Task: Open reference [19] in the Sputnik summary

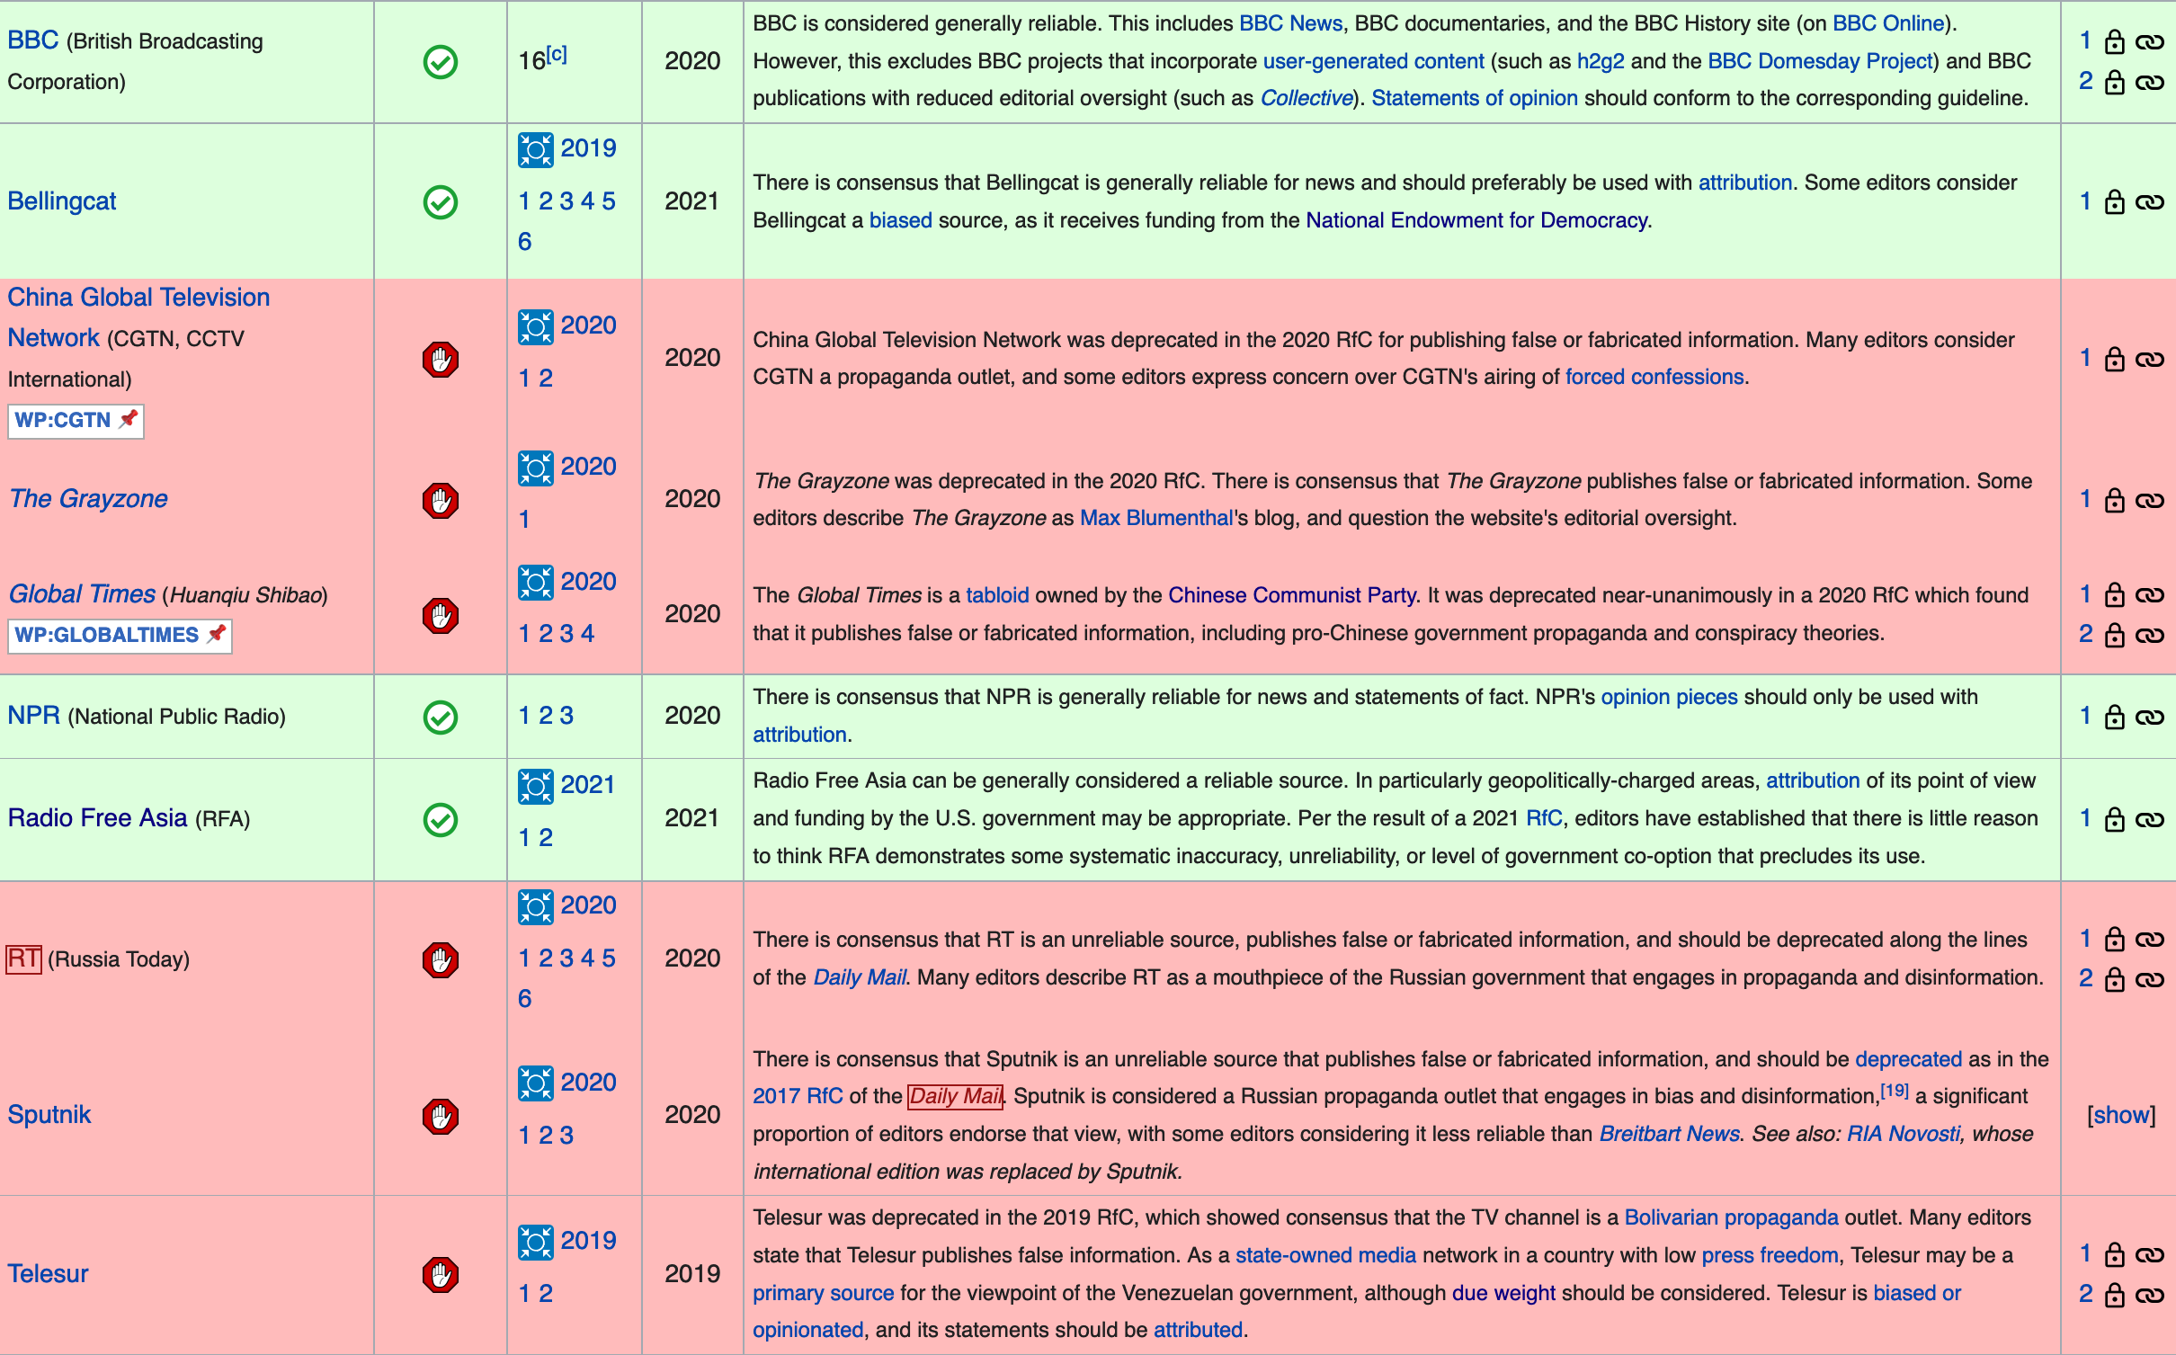Action: 1894,1091
